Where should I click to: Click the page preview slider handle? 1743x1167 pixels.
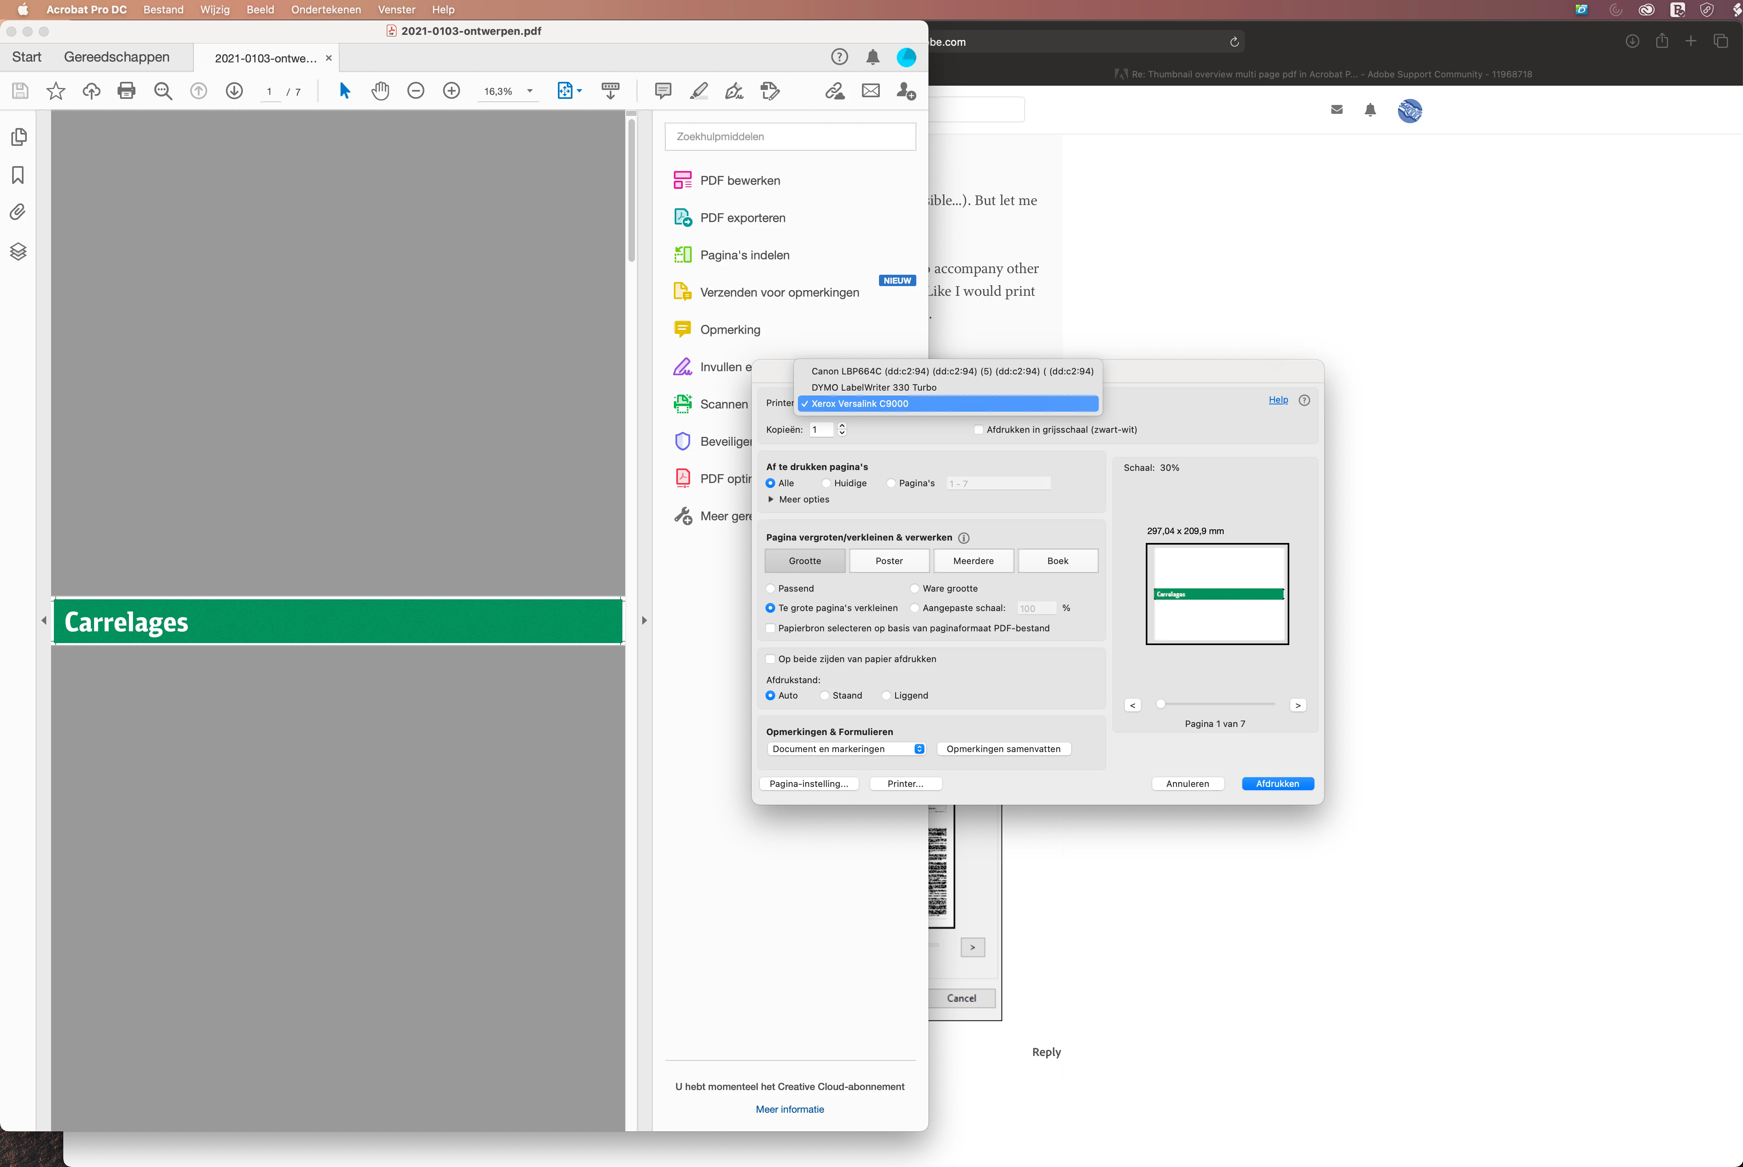[x=1160, y=704]
